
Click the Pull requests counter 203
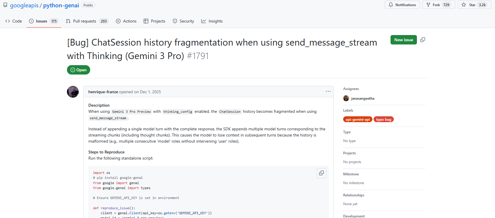(104, 21)
